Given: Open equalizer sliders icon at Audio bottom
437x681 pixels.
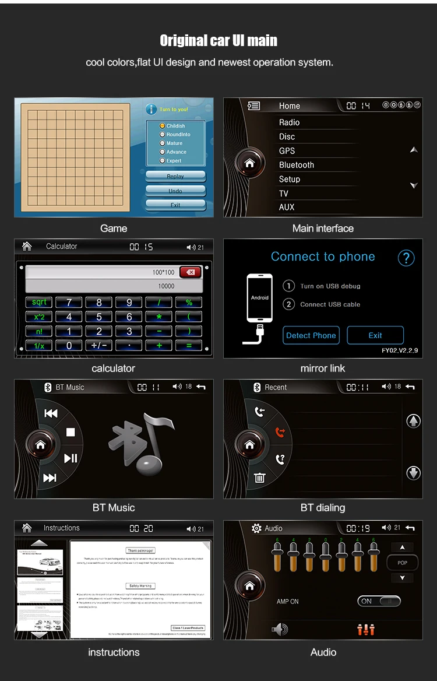Looking at the screenshot, I should (x=366, y=629).
